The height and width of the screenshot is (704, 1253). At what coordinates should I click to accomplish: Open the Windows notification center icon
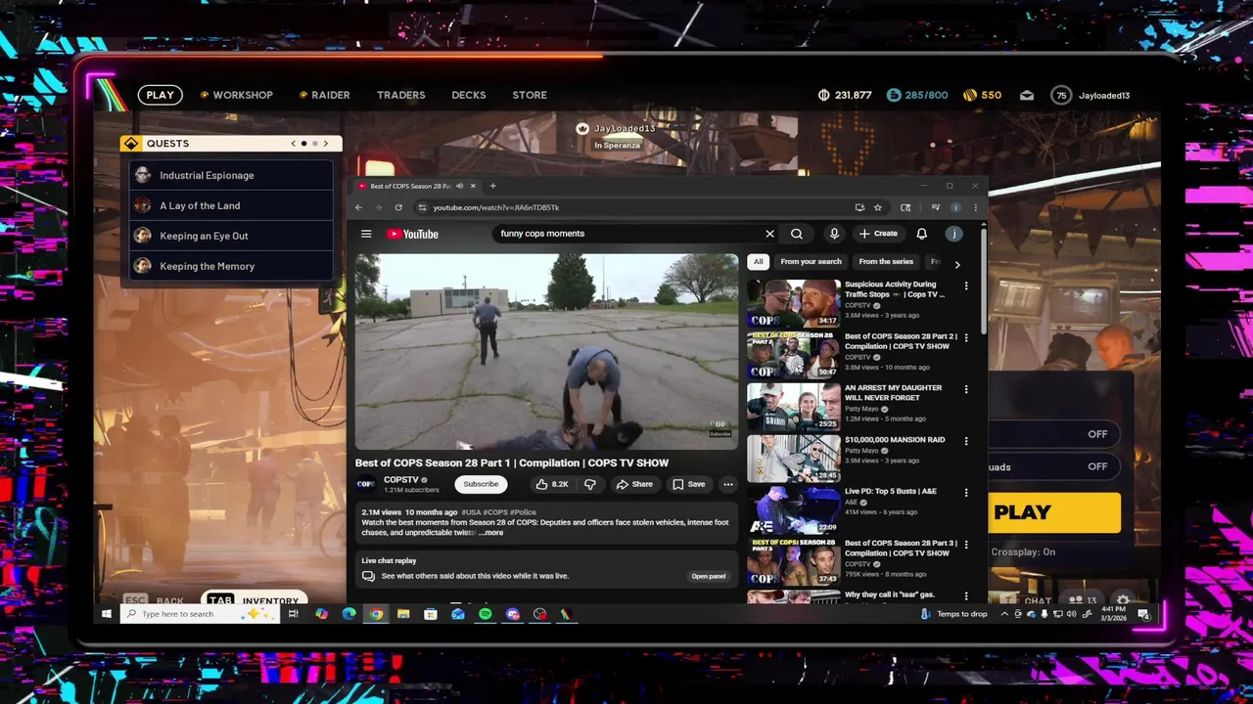tap(1143, 614)
